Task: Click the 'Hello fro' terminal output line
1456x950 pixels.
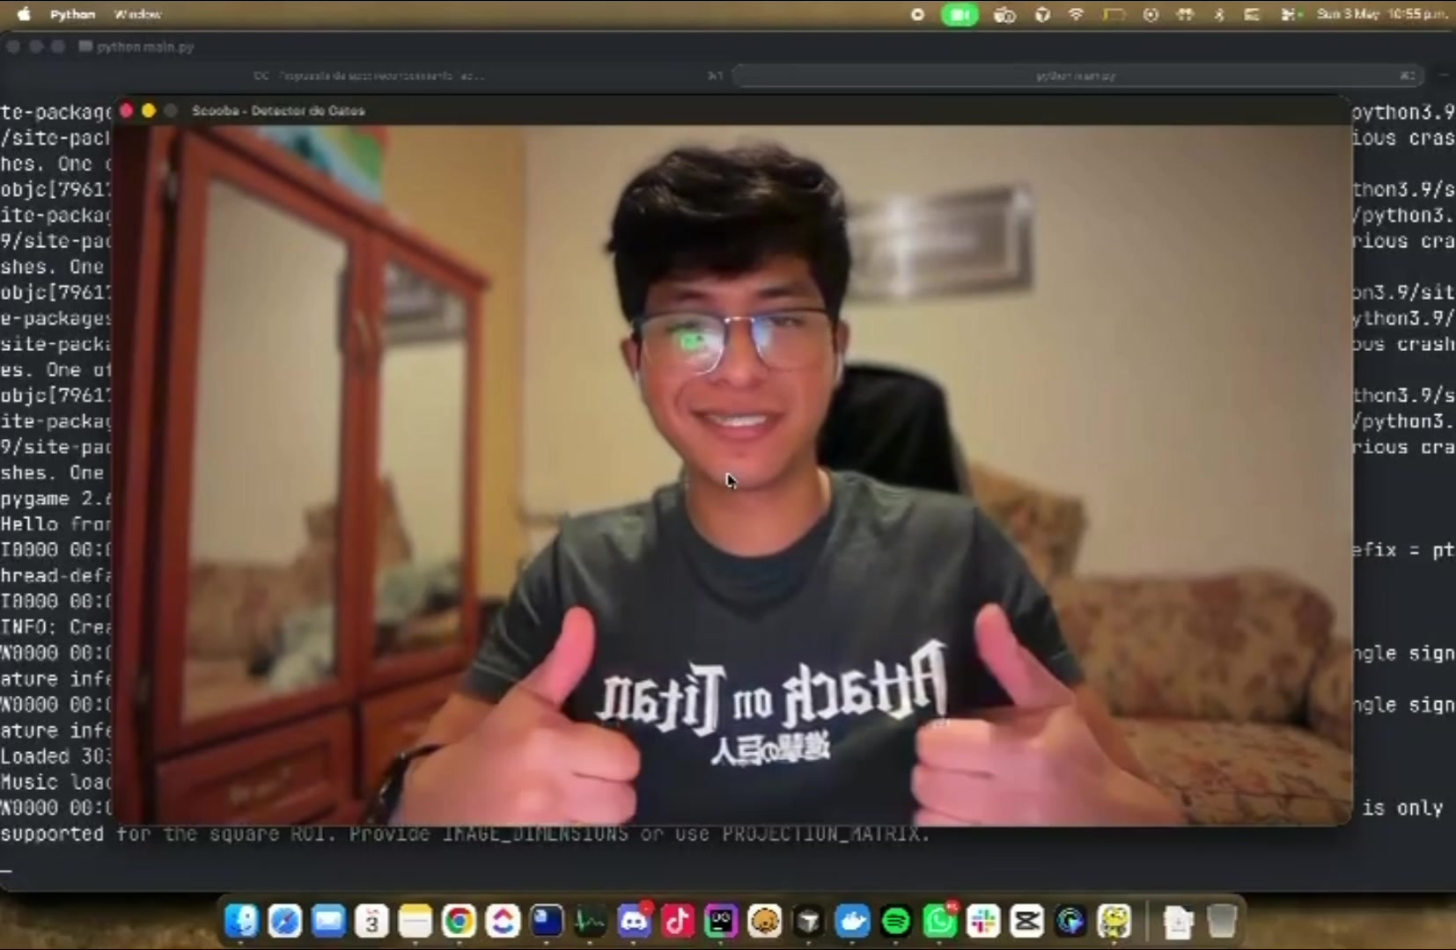Action: [55, 524]
